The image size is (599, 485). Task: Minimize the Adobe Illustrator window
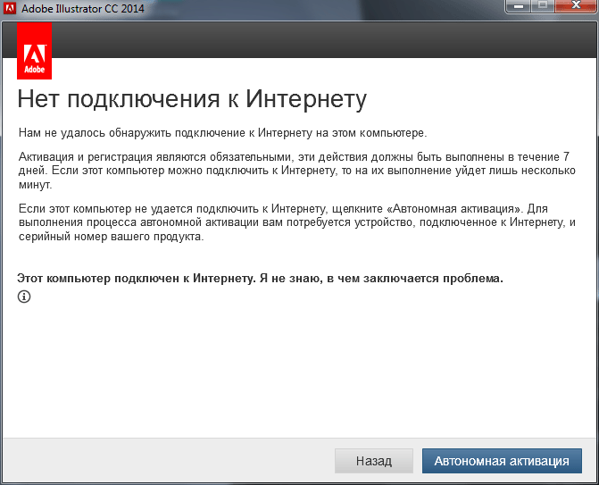[519, 5]
